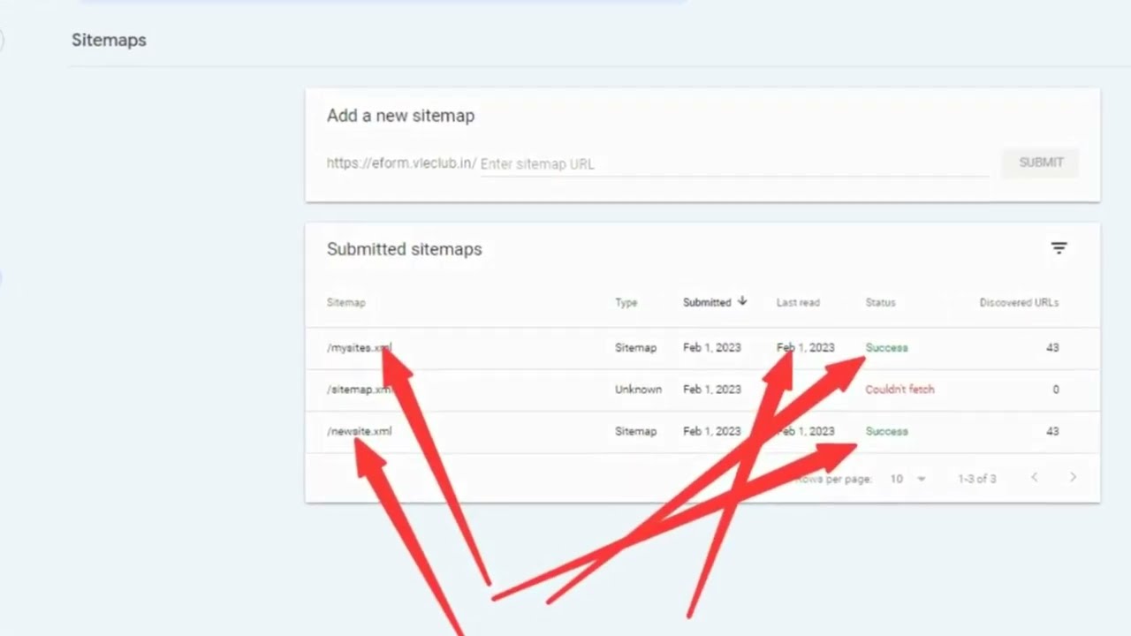Select submitted date of /sitemap.xml row
This screenshot has height=636, width=1131.
712,390
